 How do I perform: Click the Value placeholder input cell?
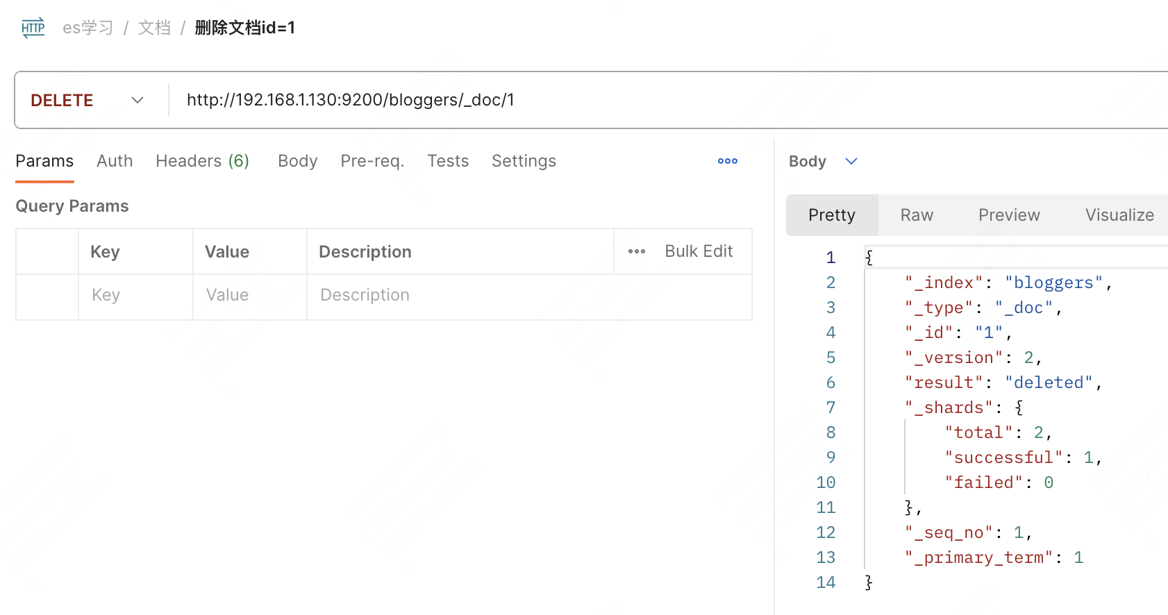pyautogui.click(x=250, y=296)
